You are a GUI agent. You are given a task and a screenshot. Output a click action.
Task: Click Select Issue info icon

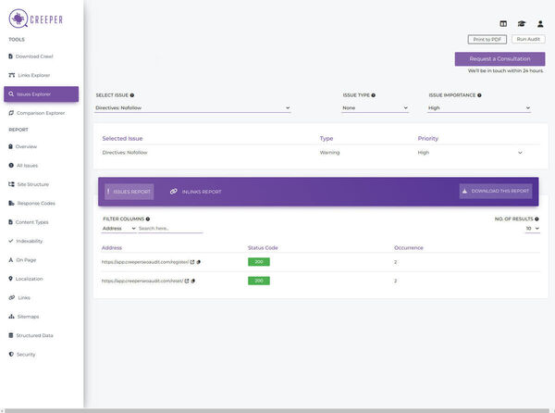point(132,95)
